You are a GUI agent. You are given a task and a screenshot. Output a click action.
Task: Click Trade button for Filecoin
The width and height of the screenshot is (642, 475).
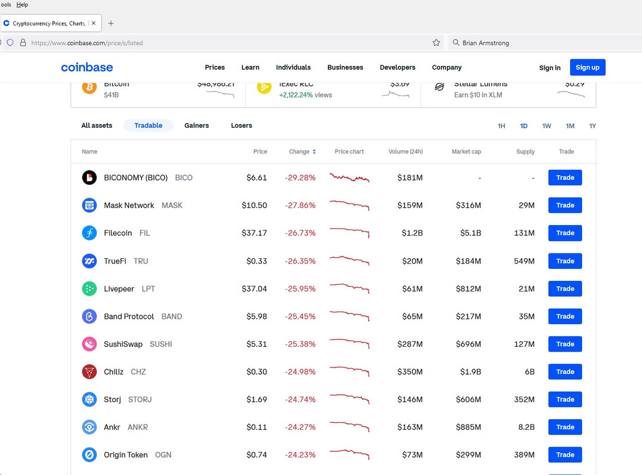(x=565, y=233)
